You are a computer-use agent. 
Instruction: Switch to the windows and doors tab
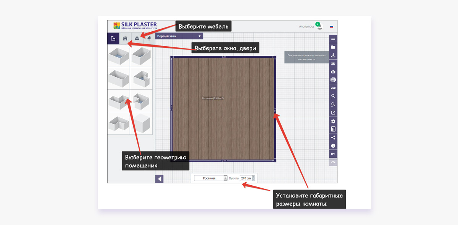pos(125,39)
